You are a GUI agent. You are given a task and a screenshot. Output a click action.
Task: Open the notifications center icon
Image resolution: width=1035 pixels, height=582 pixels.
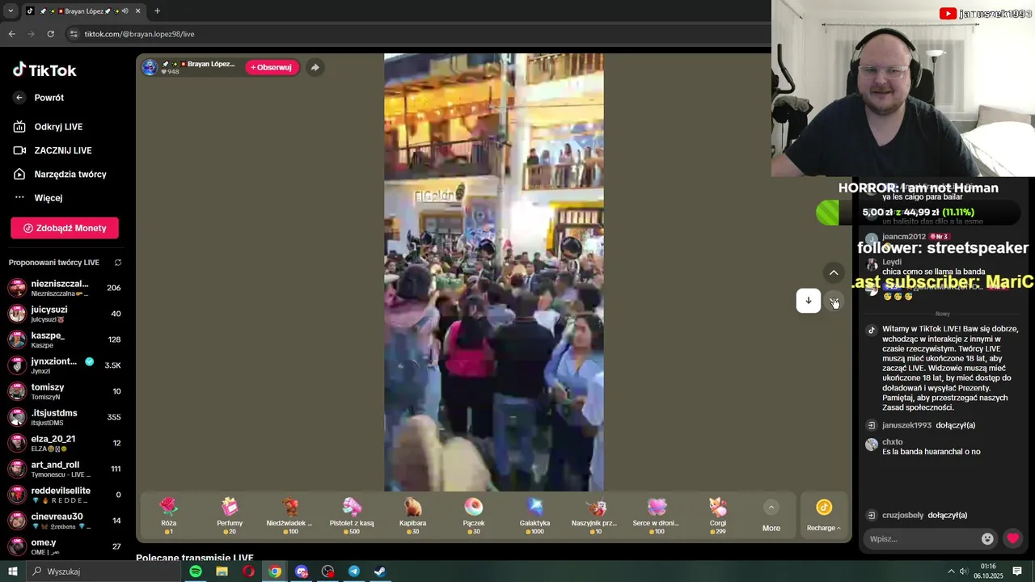1017,571
